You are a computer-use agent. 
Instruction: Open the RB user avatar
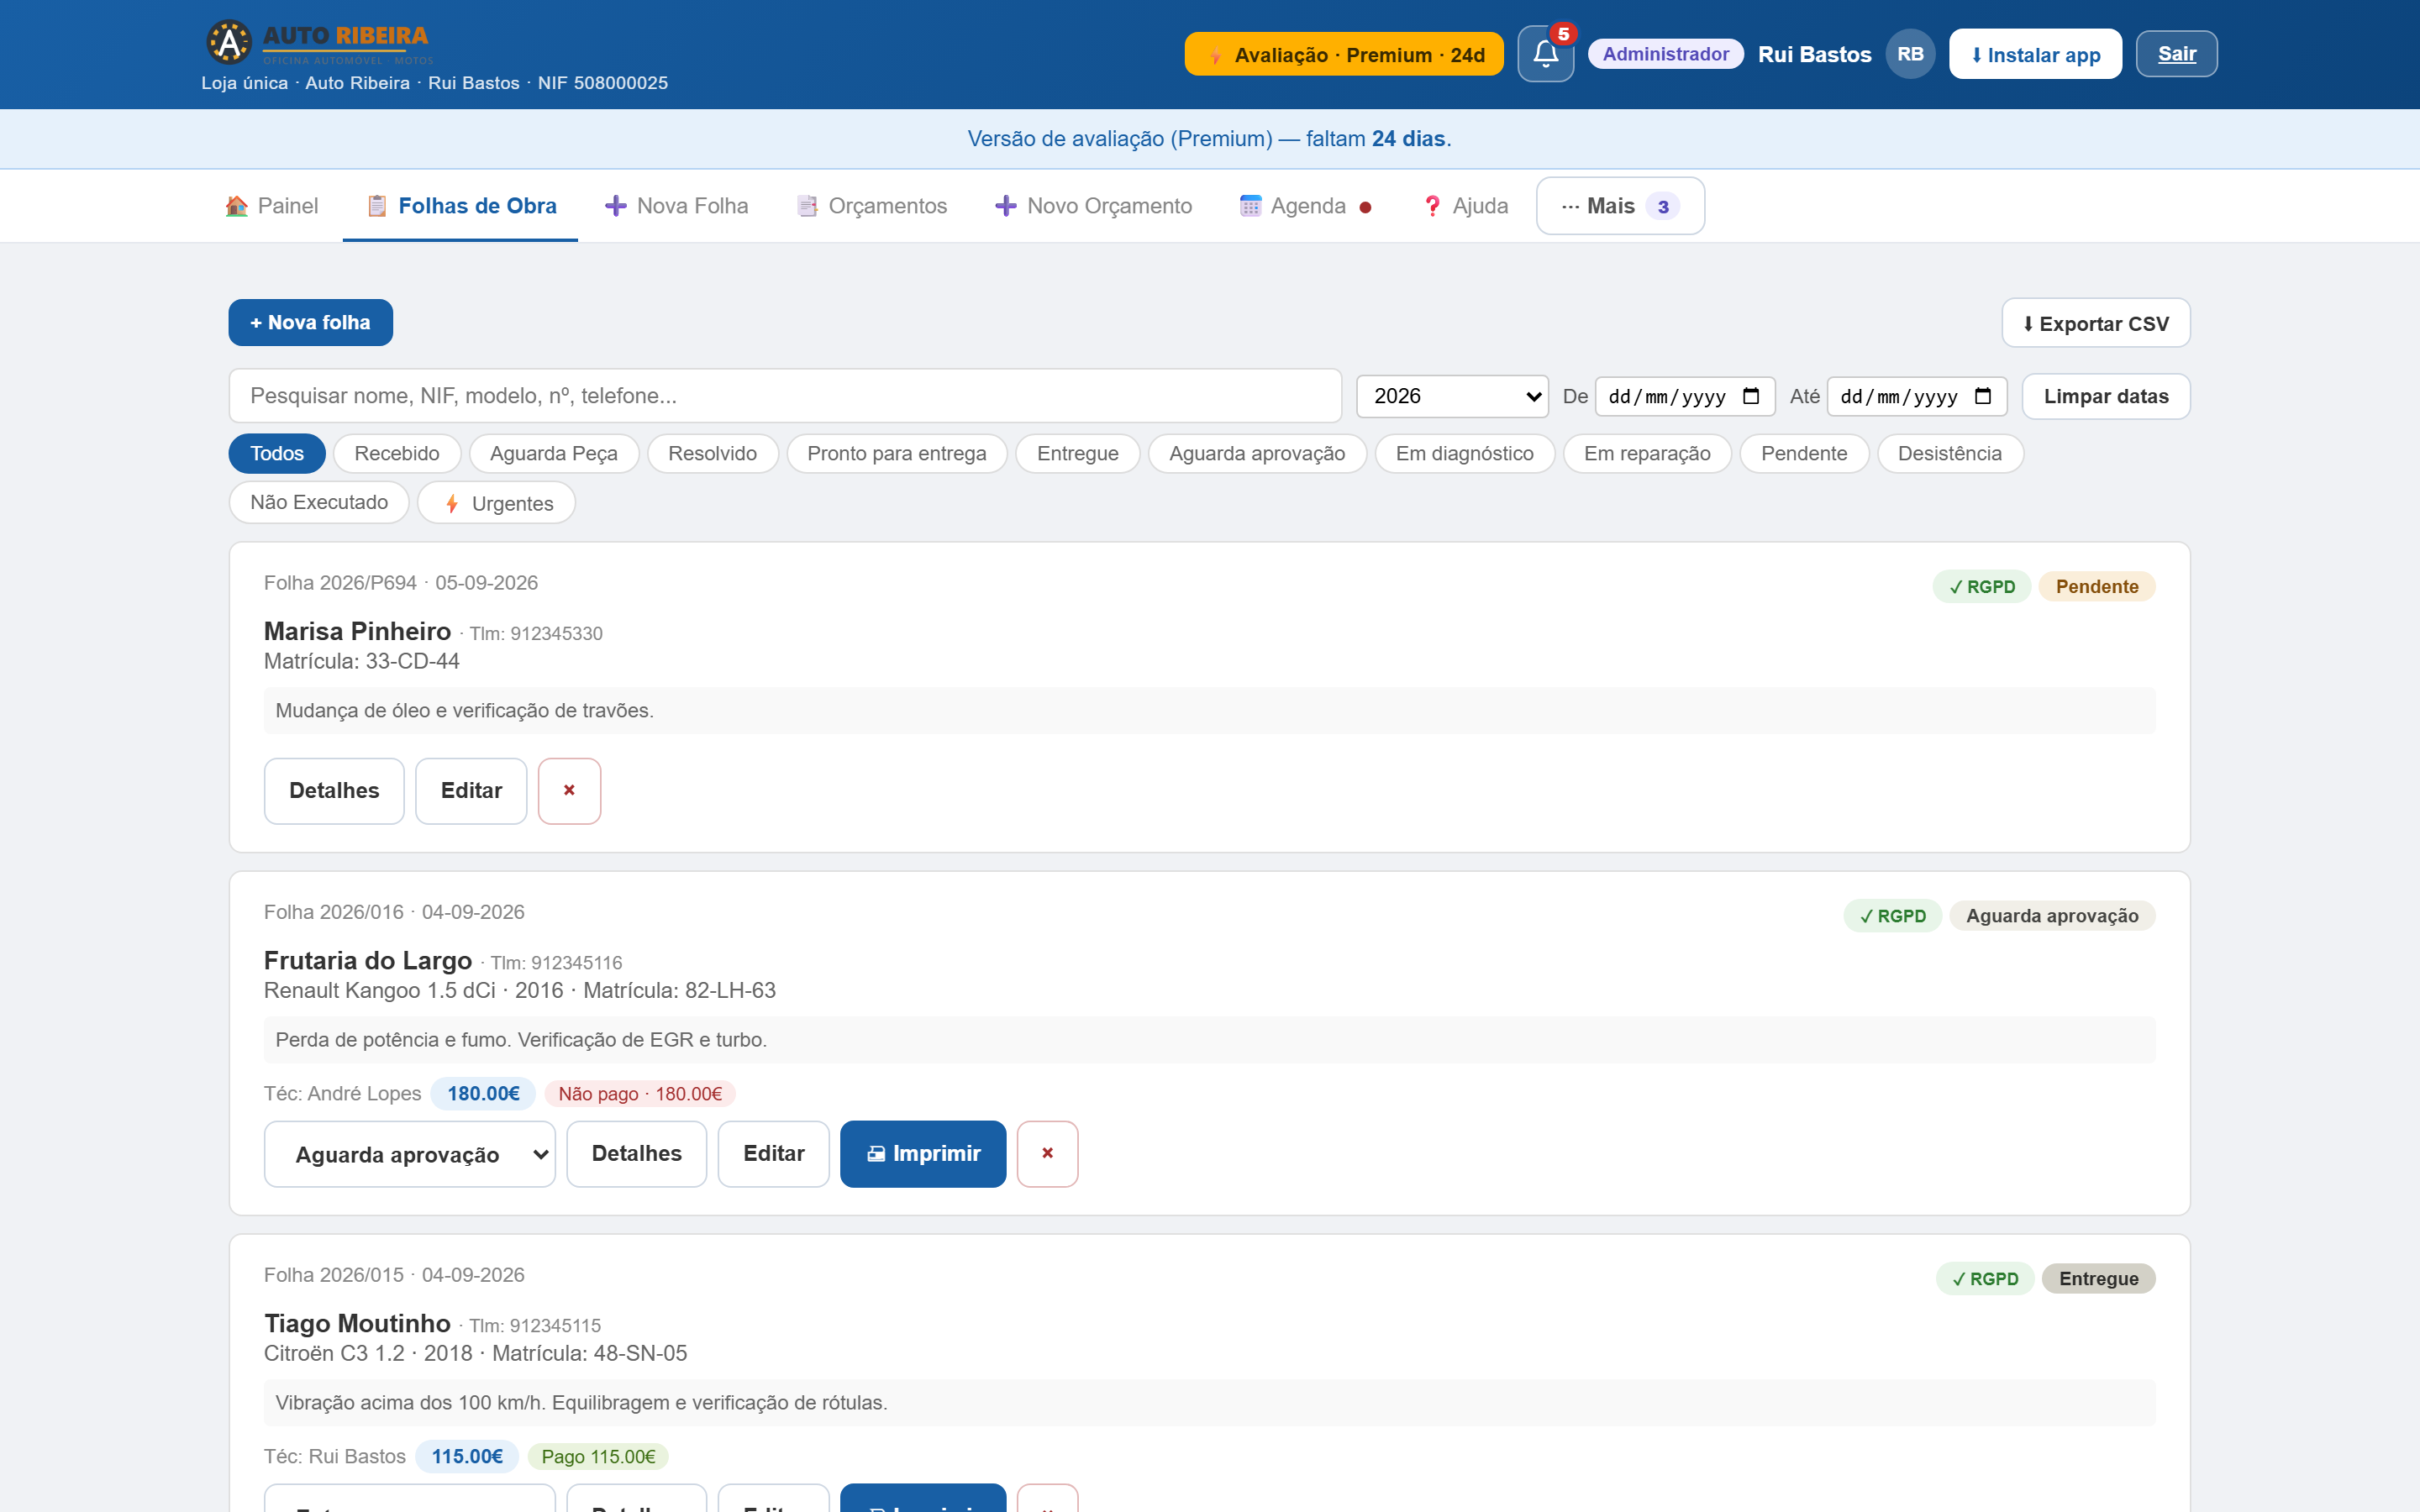[1910, 54]
